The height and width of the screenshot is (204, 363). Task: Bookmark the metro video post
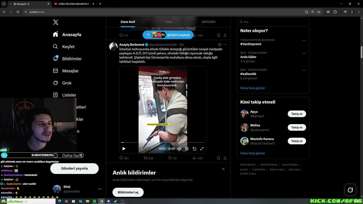[219, 158]
